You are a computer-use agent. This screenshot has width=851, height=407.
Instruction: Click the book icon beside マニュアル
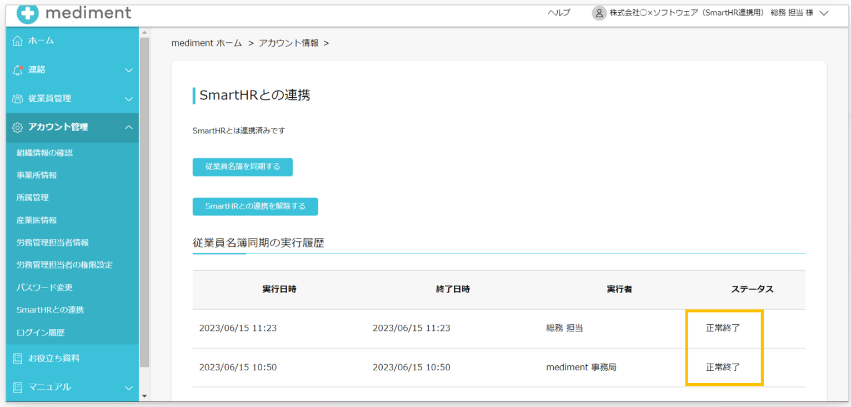tap(18, 387)
